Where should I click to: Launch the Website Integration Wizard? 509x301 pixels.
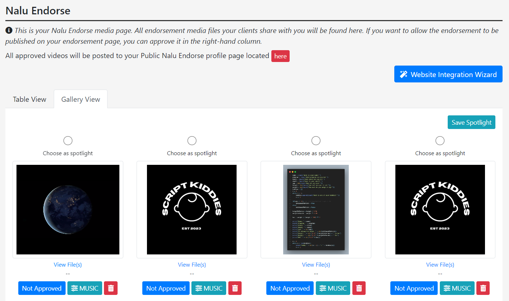448,74
